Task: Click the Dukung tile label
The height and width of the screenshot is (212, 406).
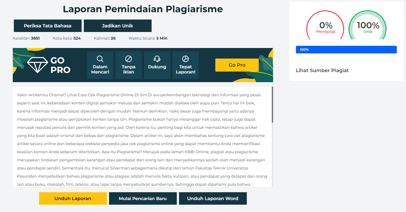Action: tap(157, 67)
